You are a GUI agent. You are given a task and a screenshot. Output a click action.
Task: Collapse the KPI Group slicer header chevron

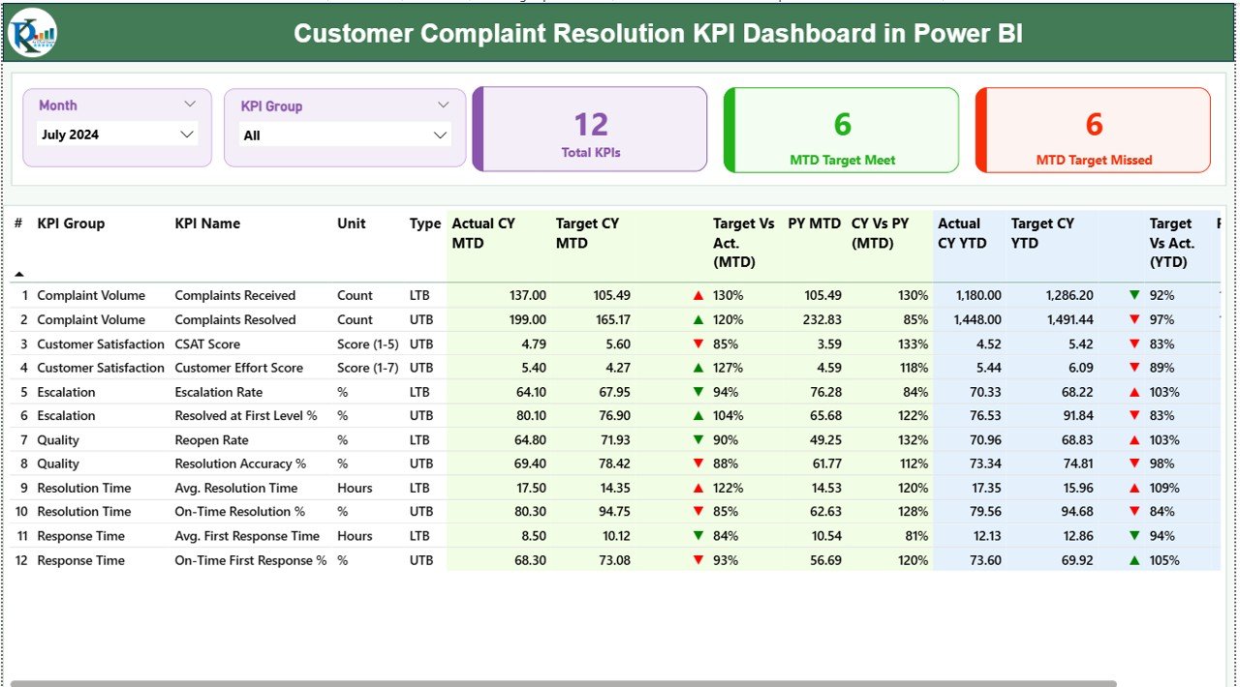444,105
